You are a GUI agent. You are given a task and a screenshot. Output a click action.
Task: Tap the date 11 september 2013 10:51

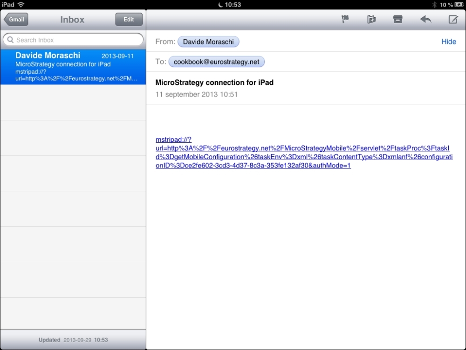197,94
